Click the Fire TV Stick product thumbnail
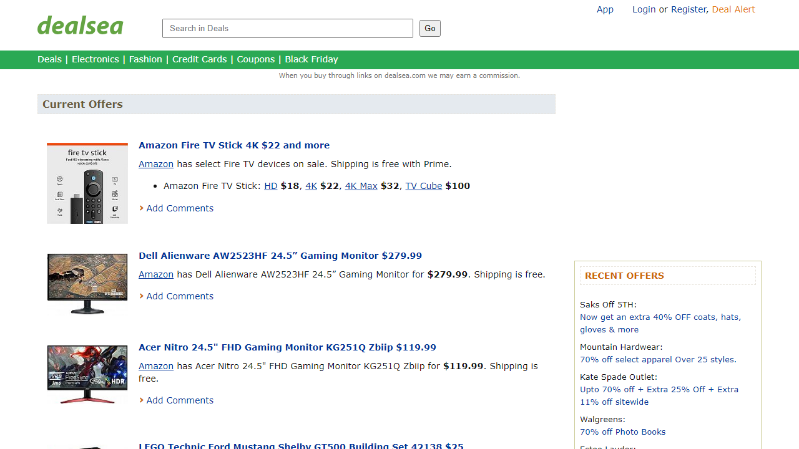This screenshot has width=799, height=449. [87, 183]
